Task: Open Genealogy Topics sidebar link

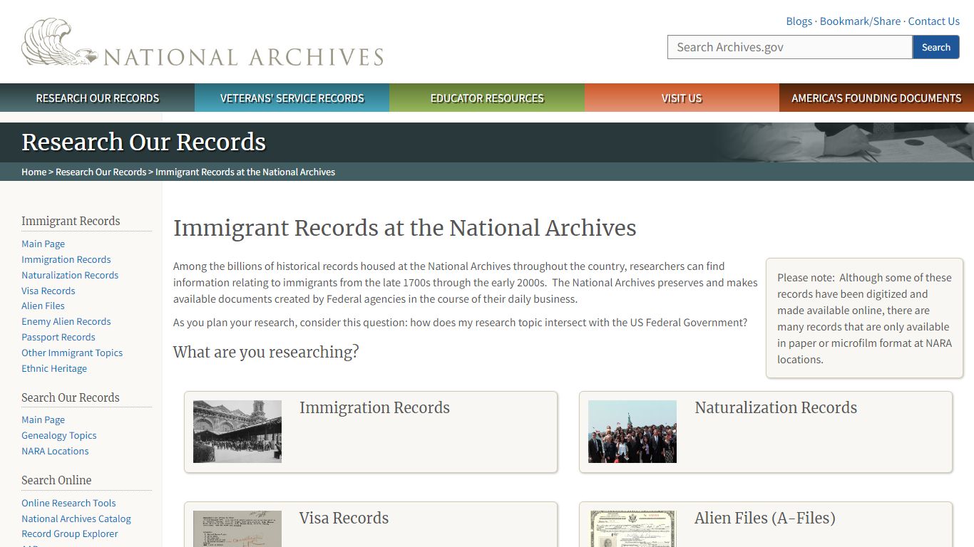Action: [x=58, y=435]
